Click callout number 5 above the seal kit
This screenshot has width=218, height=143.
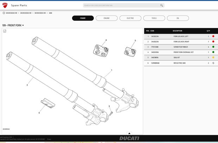click(x=135, y=41)
